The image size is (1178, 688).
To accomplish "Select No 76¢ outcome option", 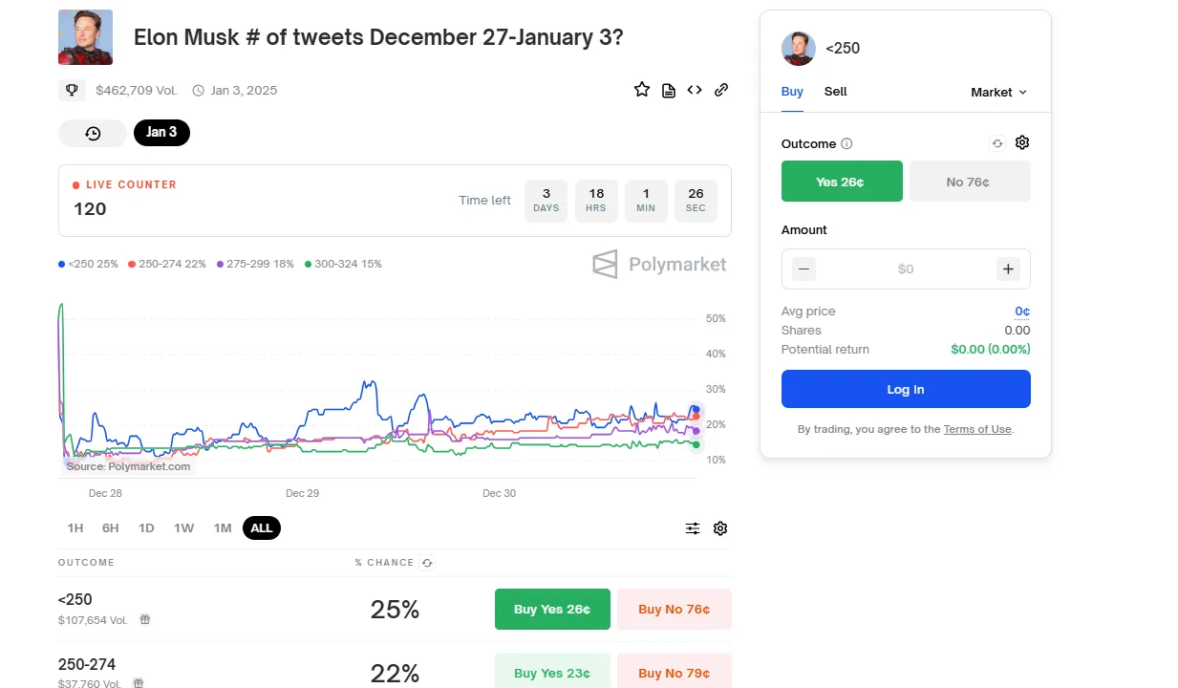I will 969,182.
